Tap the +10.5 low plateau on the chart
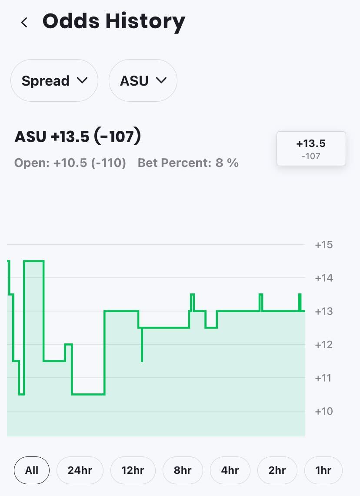This screenshot has height=496, width=360. click(x=88, y=394)
